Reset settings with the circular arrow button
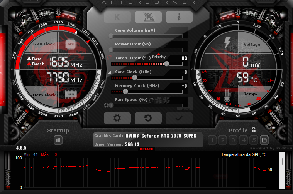This screenshot has height=194, width=293. tap(148, 118)
